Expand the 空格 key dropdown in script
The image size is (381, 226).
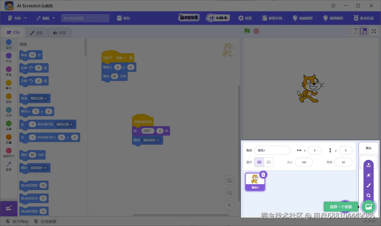(x=121, y=58)
